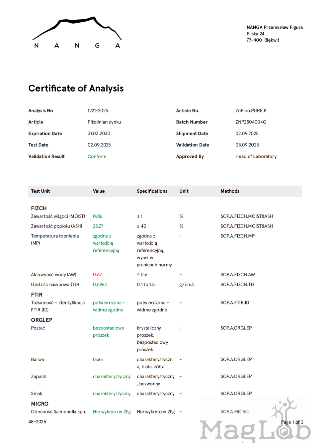Click the ORGLEP section heading
This screenshot has height=443, width=332.
[x=42, y=320]
